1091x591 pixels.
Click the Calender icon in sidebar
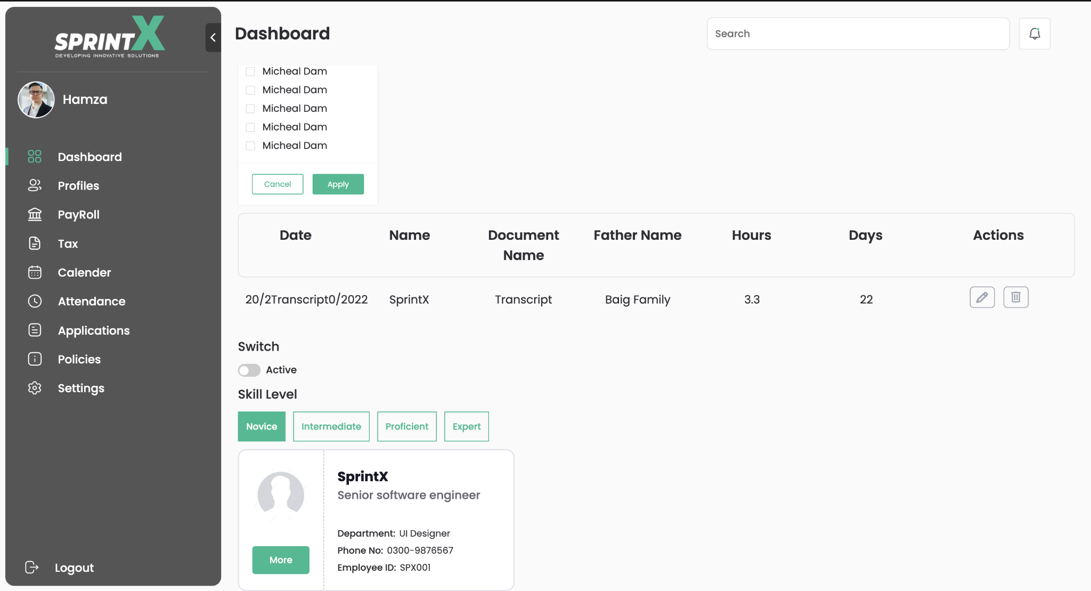pyautogui.click(x=35, y=272)
